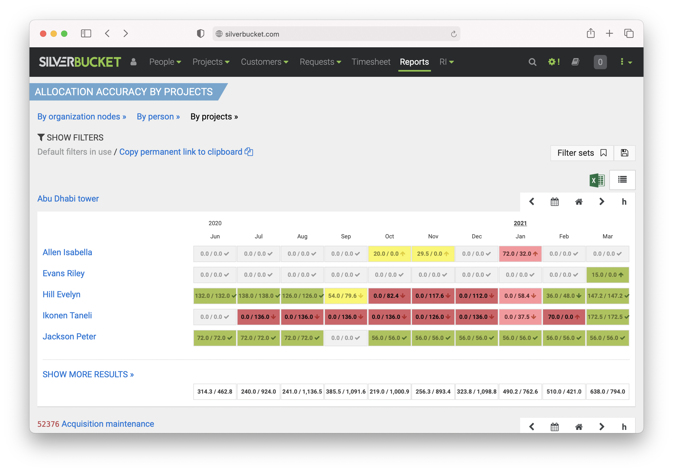
Task: Select Hill Evelyn's red October allocation cell
Action: [x=389, y=296]
